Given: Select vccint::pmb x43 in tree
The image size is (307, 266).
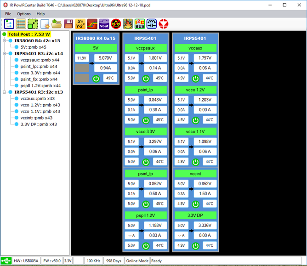Looking at the screenshot, I should point(36,118).
